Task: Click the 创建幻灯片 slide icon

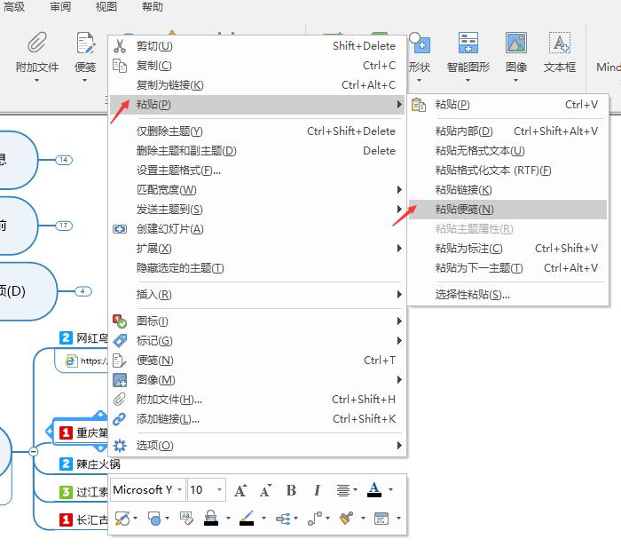Action: [x=120, y=229]
